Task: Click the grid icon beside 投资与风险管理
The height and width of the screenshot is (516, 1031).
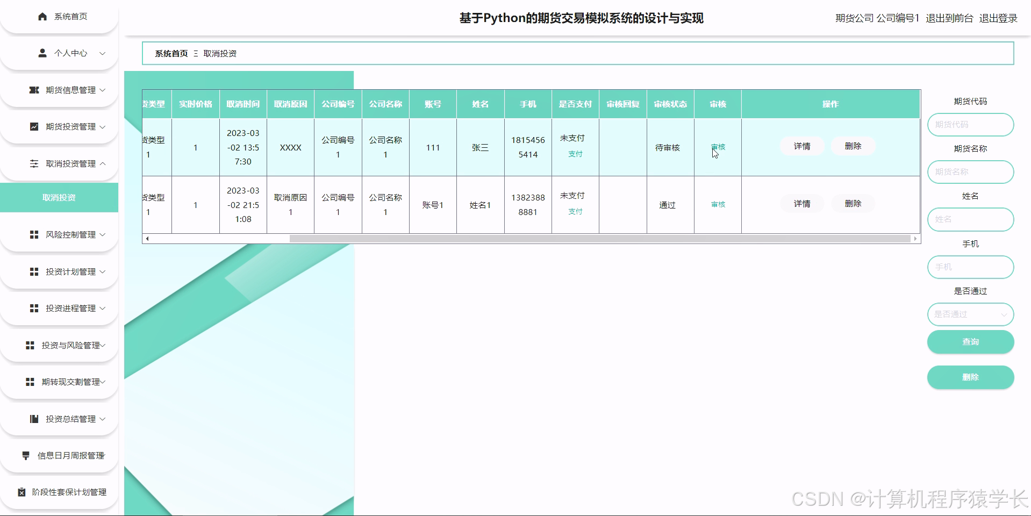Action: pyautogui.click(x=30, y=345)
